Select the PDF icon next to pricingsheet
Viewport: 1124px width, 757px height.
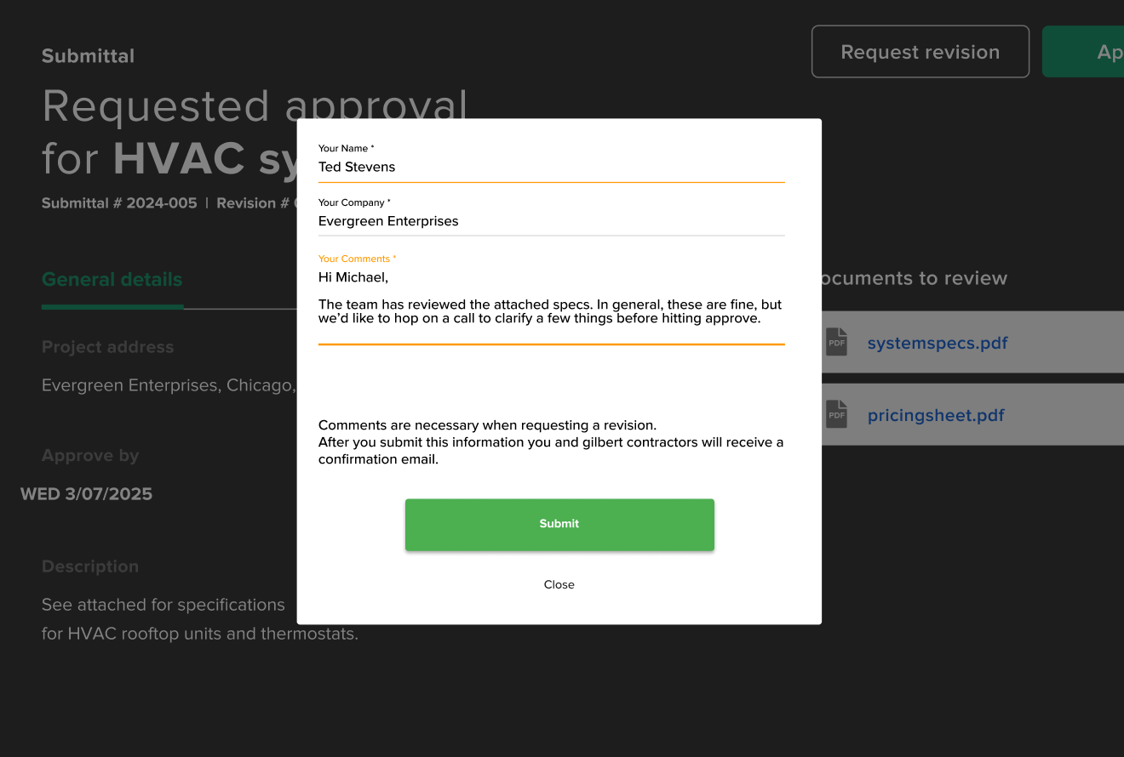click(836, 414)
